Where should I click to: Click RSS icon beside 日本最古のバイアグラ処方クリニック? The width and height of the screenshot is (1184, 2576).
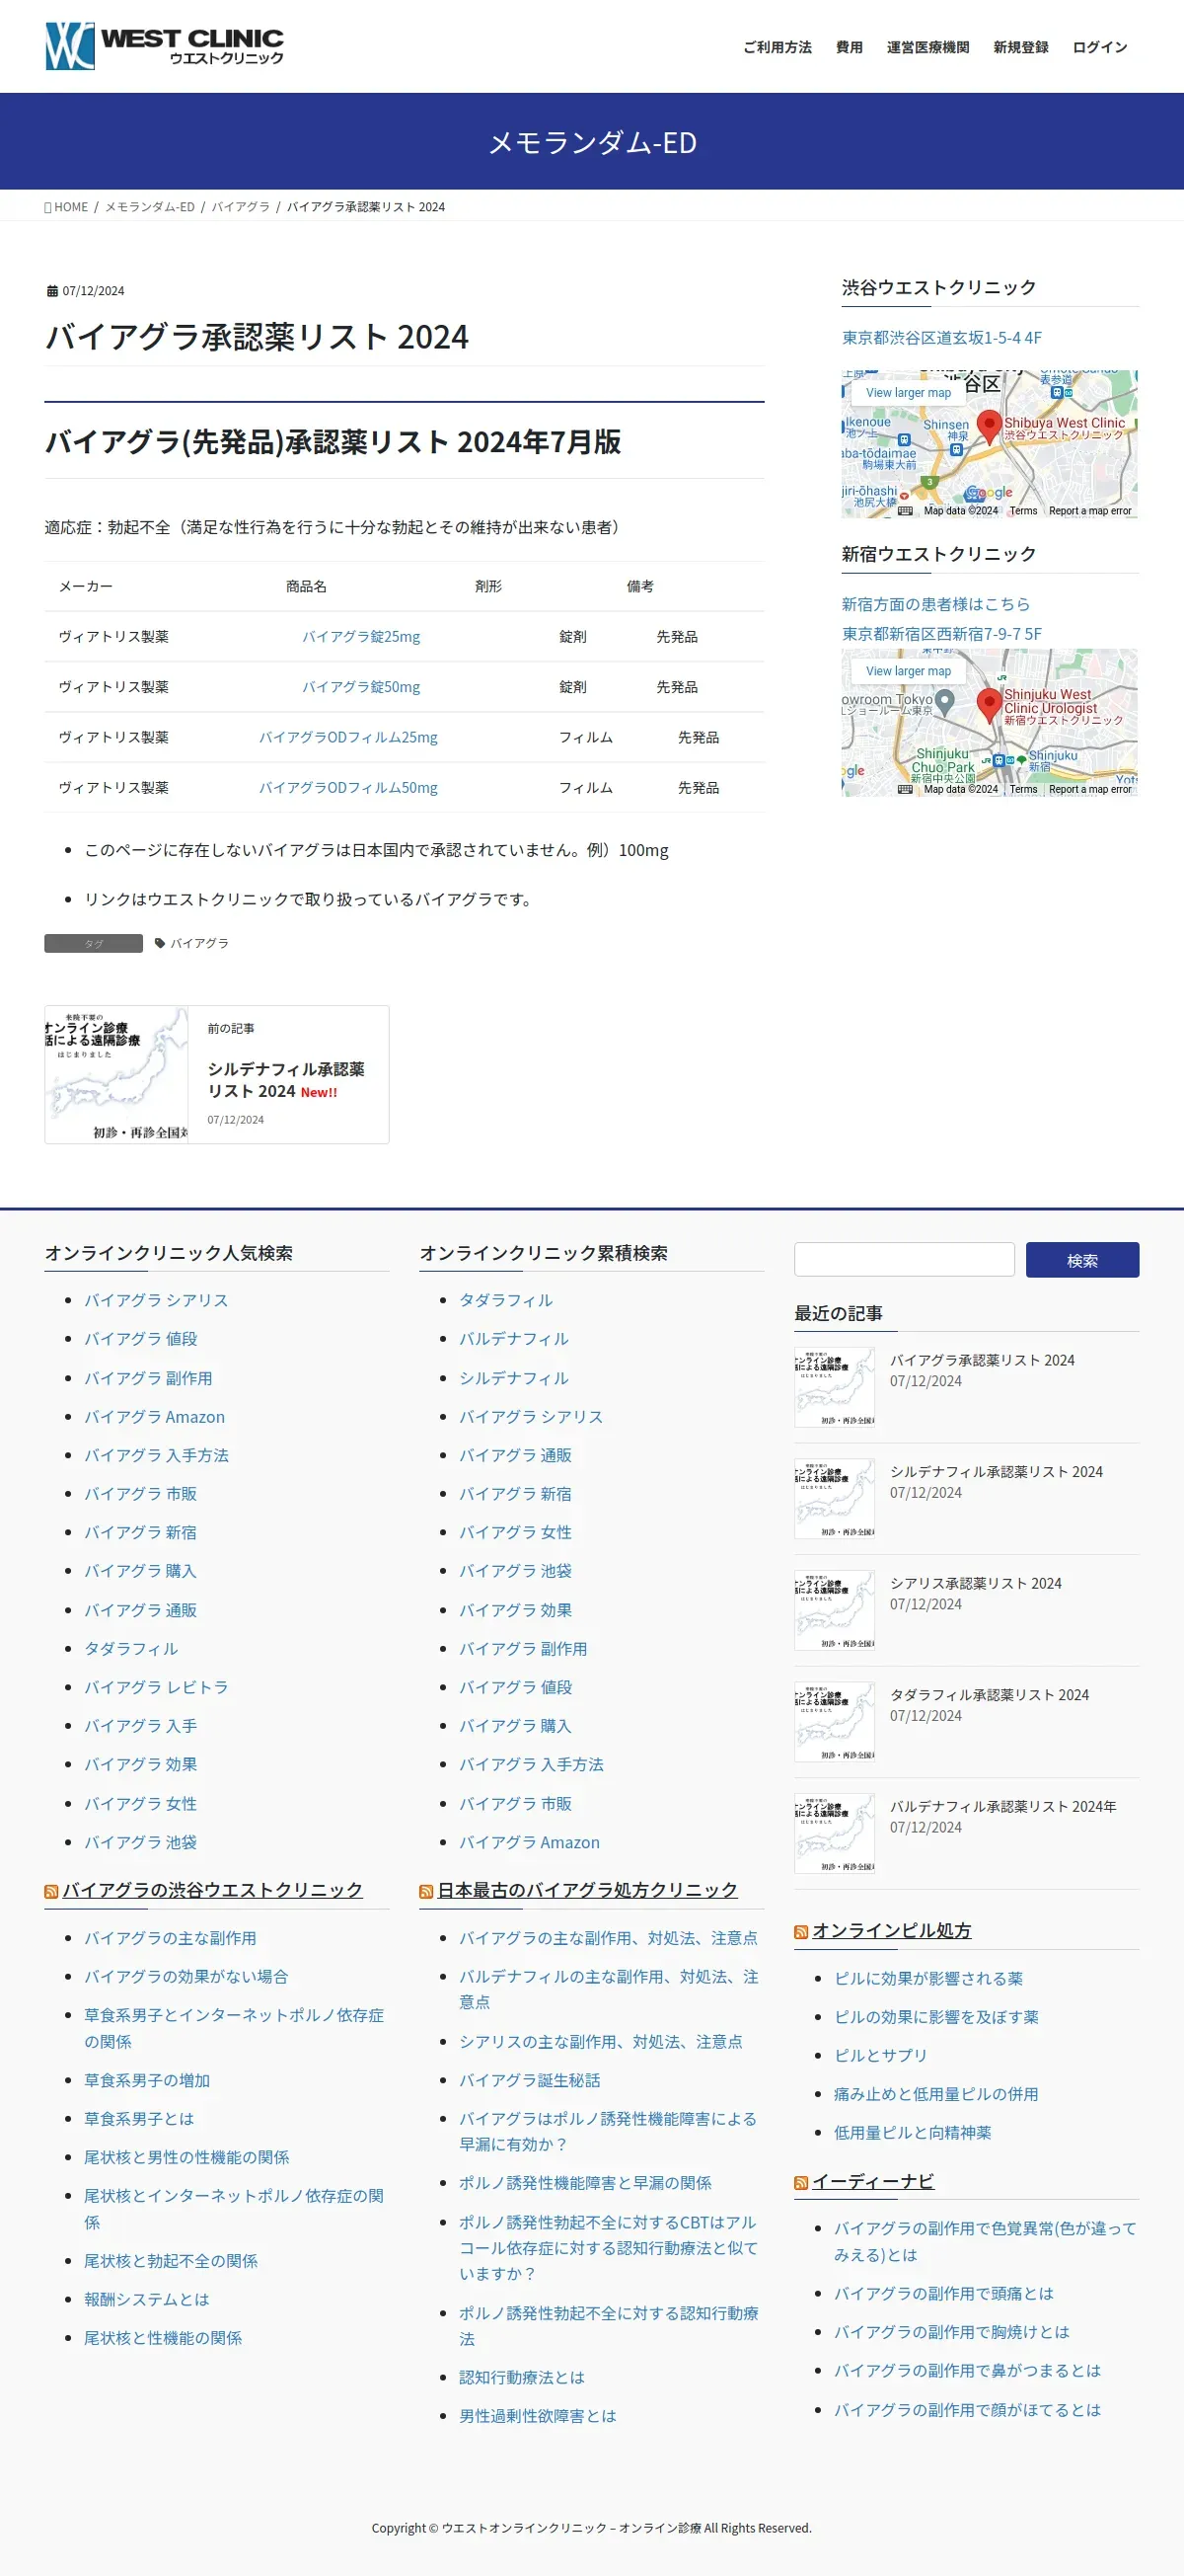pos(425,1892)
